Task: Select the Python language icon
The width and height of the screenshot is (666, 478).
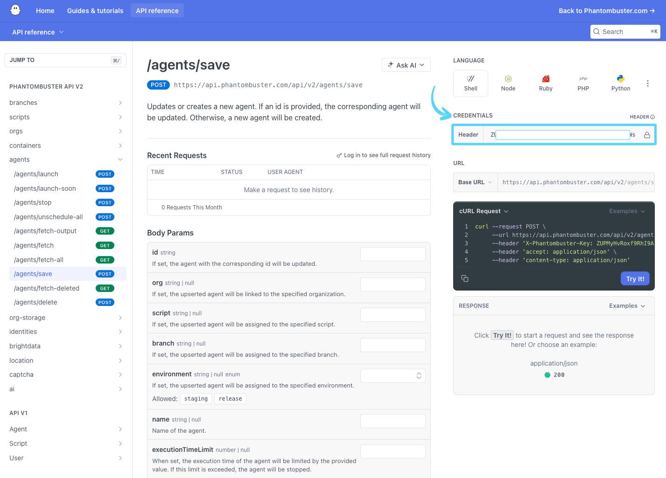Action: pyautogui.click(x=621, y=83)
